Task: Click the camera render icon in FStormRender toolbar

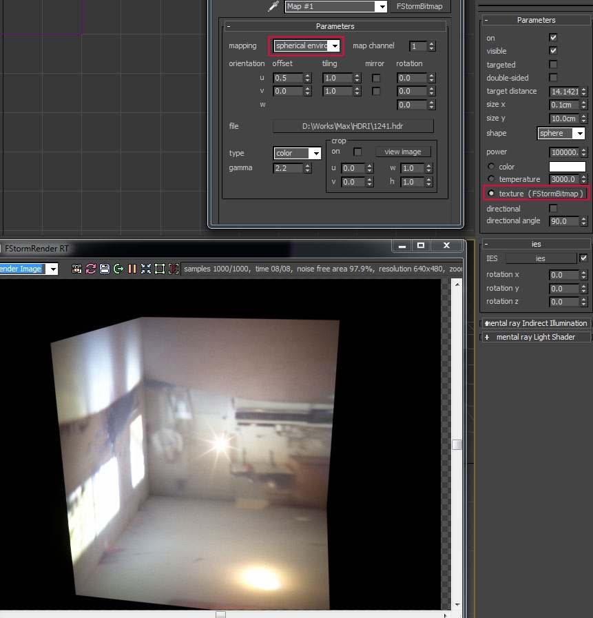Action: pyautogui.click(x=77, y=269)
